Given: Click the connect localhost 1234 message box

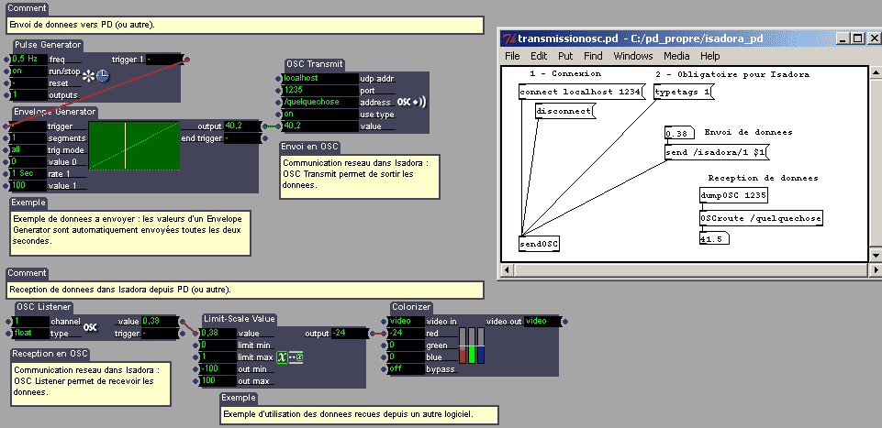Looking at the screenshot, I should (578, 92).
